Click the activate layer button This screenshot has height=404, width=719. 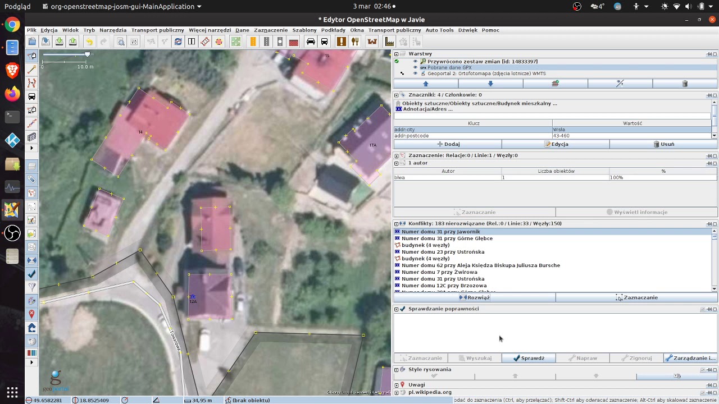pos(556,84)
